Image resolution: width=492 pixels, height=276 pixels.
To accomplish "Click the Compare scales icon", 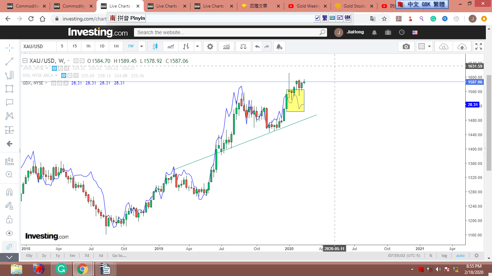I will pyautogui.click(x=243, y=46).
